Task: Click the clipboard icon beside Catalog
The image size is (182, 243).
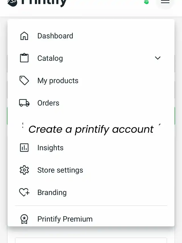Action: 24,58
